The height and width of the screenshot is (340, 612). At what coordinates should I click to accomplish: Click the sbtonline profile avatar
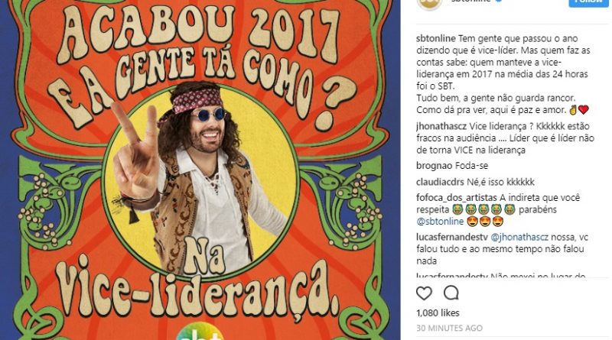(x=429, y=3)
